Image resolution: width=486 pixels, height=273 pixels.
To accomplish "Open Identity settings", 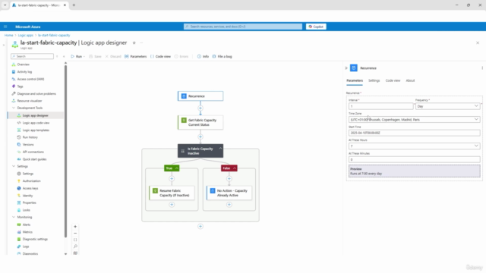I will (x=27, y=196).
